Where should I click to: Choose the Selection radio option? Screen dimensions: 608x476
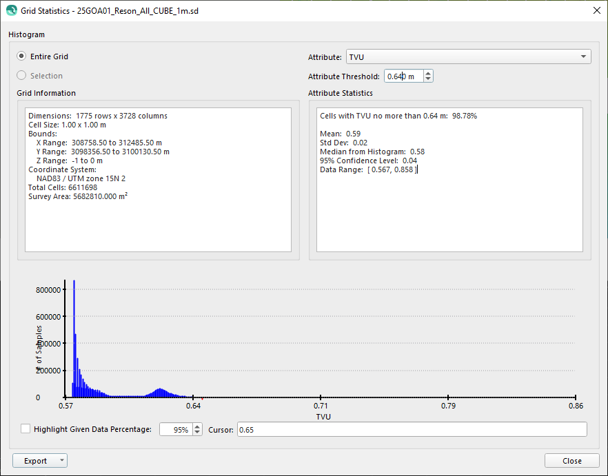[22, 76]
